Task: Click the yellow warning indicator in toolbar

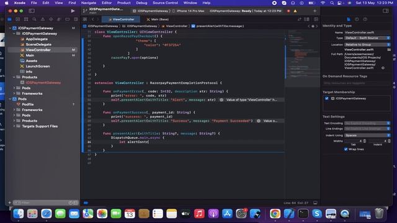Action: [295, 11]
